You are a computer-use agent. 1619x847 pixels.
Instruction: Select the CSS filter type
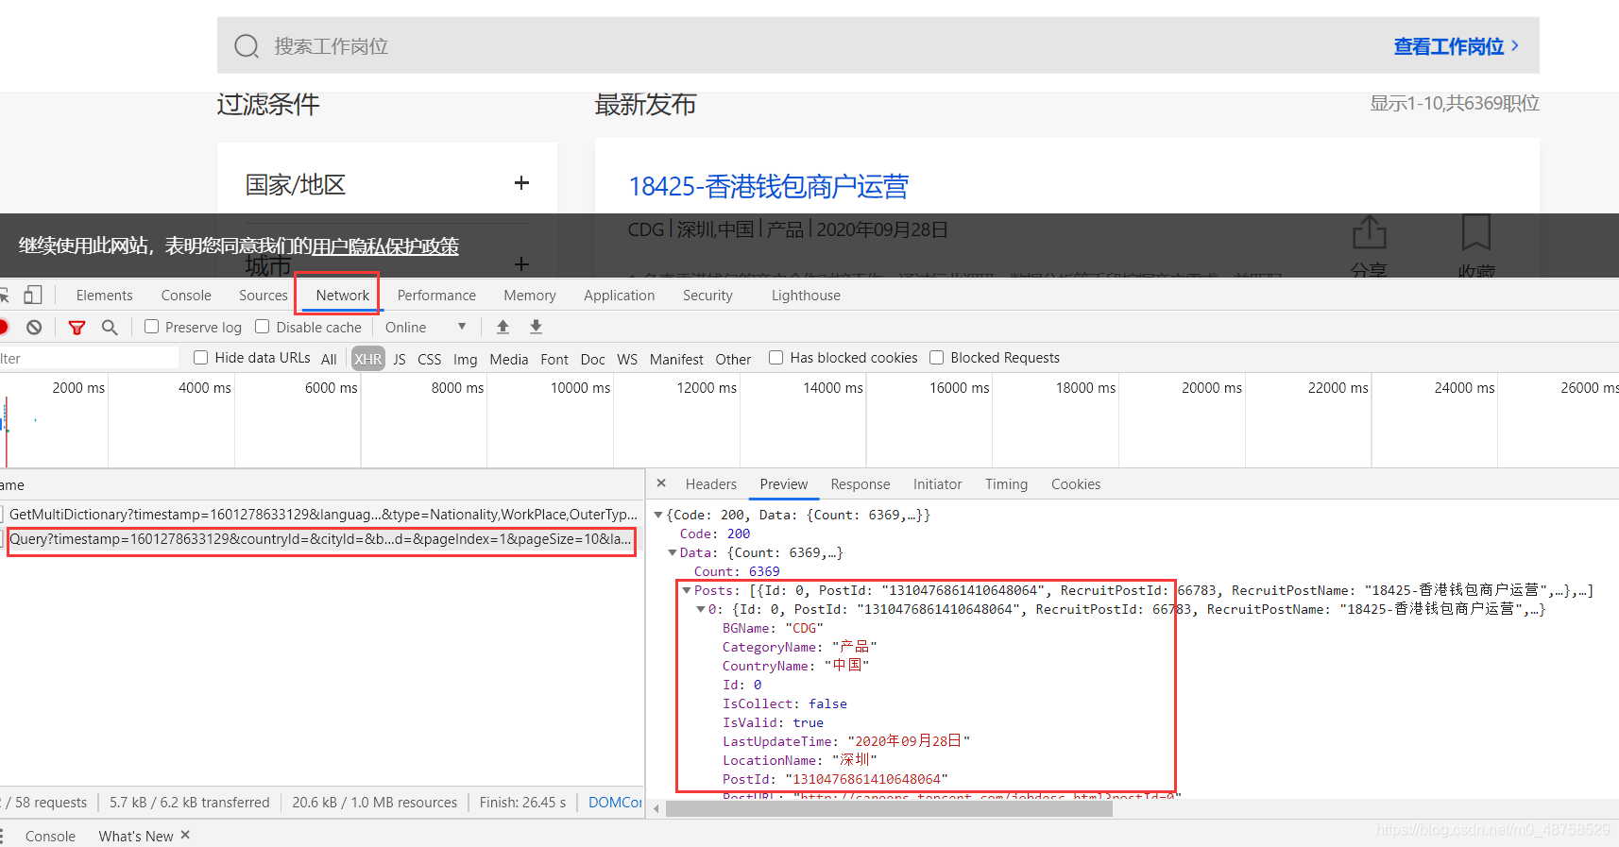430,359
